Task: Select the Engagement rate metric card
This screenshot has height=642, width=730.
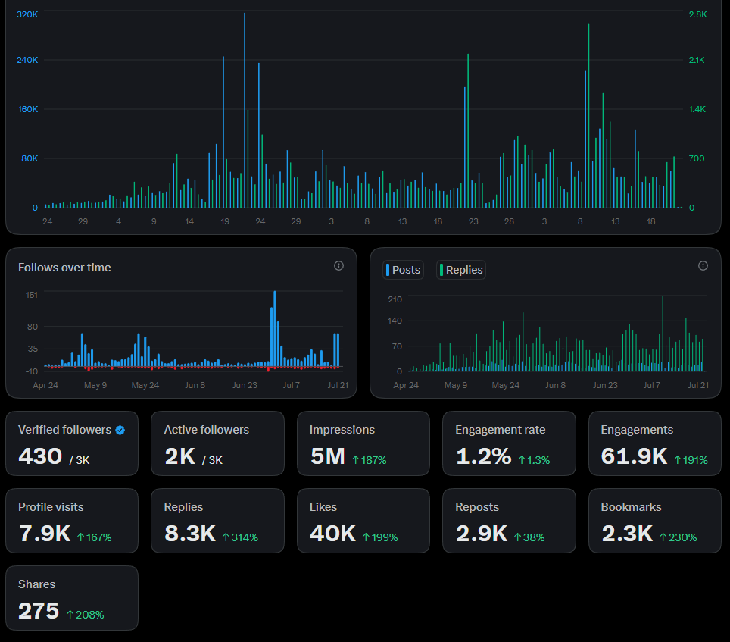Action: click(509, 443)
